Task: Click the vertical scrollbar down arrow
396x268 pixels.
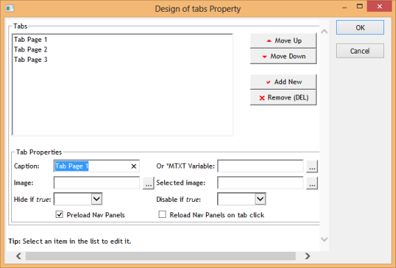Action: (324, 239)
